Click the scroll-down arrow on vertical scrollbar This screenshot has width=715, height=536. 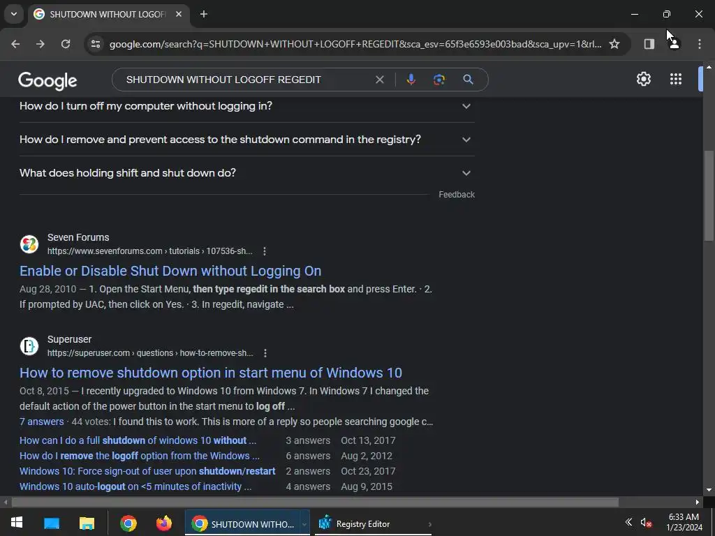pos(709,490)
